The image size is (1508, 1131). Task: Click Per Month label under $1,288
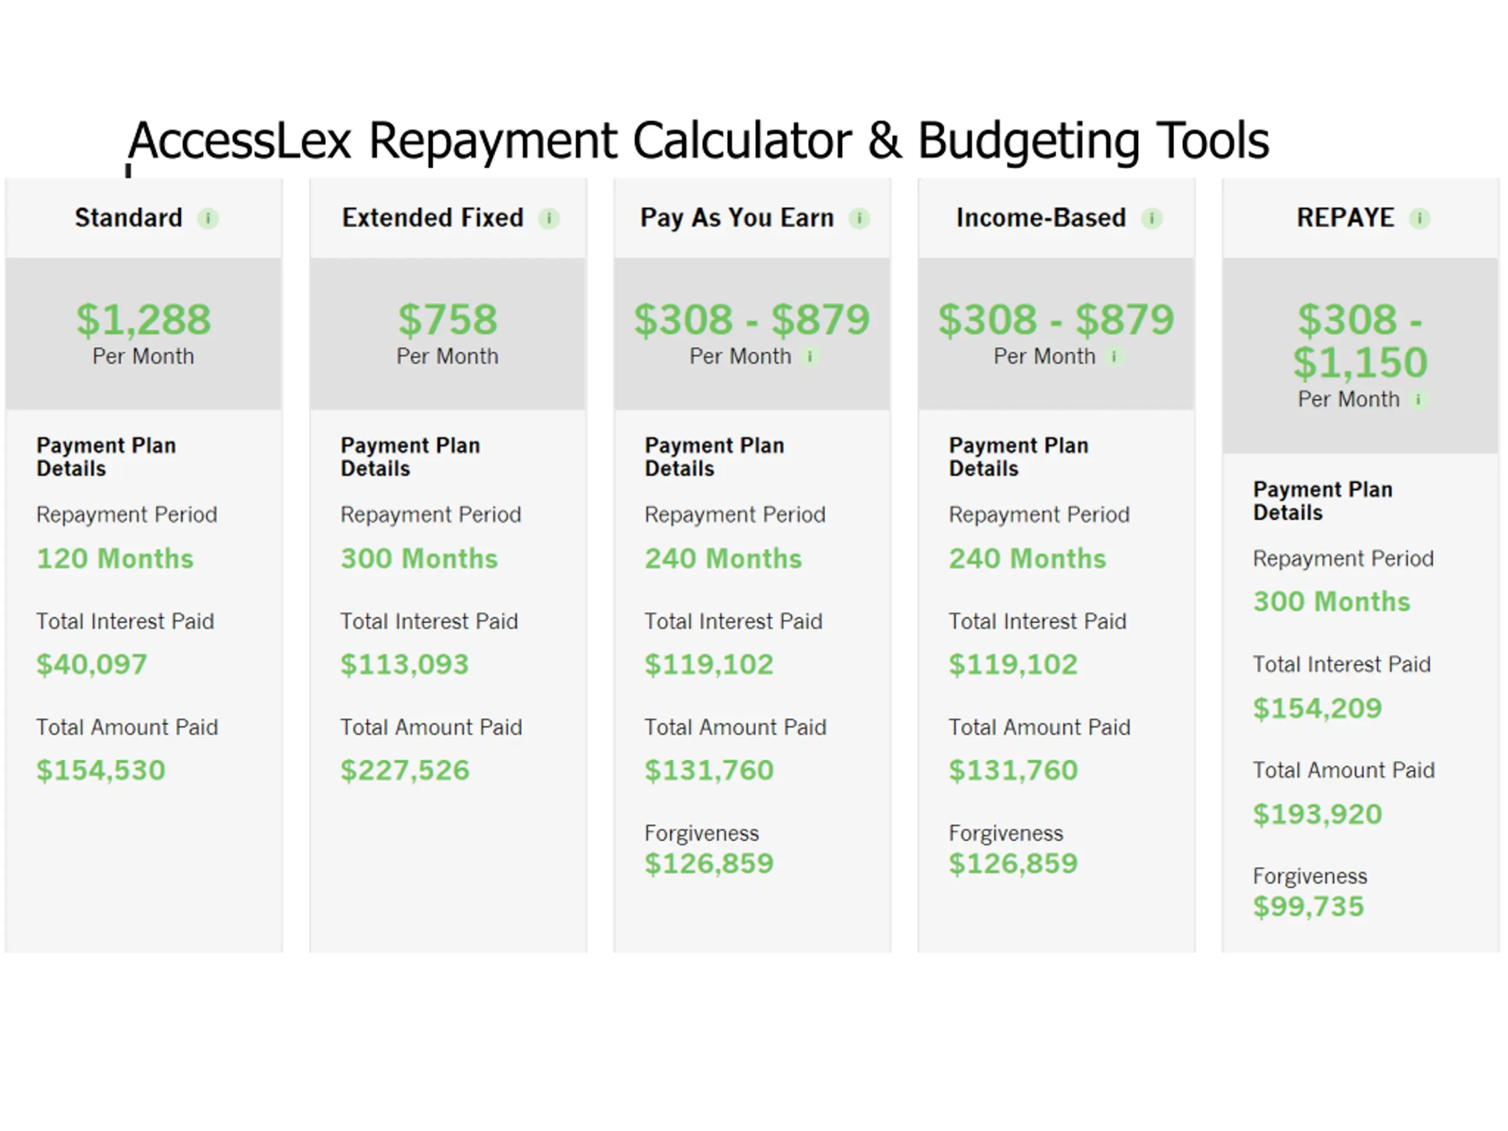coord(143,356)
